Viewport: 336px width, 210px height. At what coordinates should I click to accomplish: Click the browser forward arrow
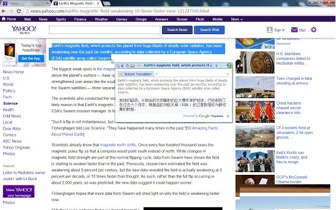(11, 11)
